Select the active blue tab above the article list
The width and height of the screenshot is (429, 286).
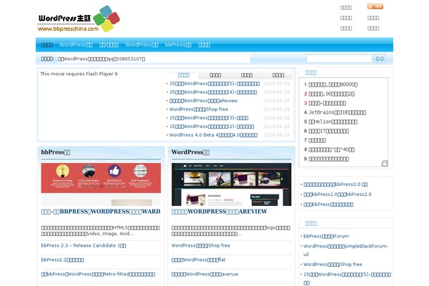[x=183, y=75]
